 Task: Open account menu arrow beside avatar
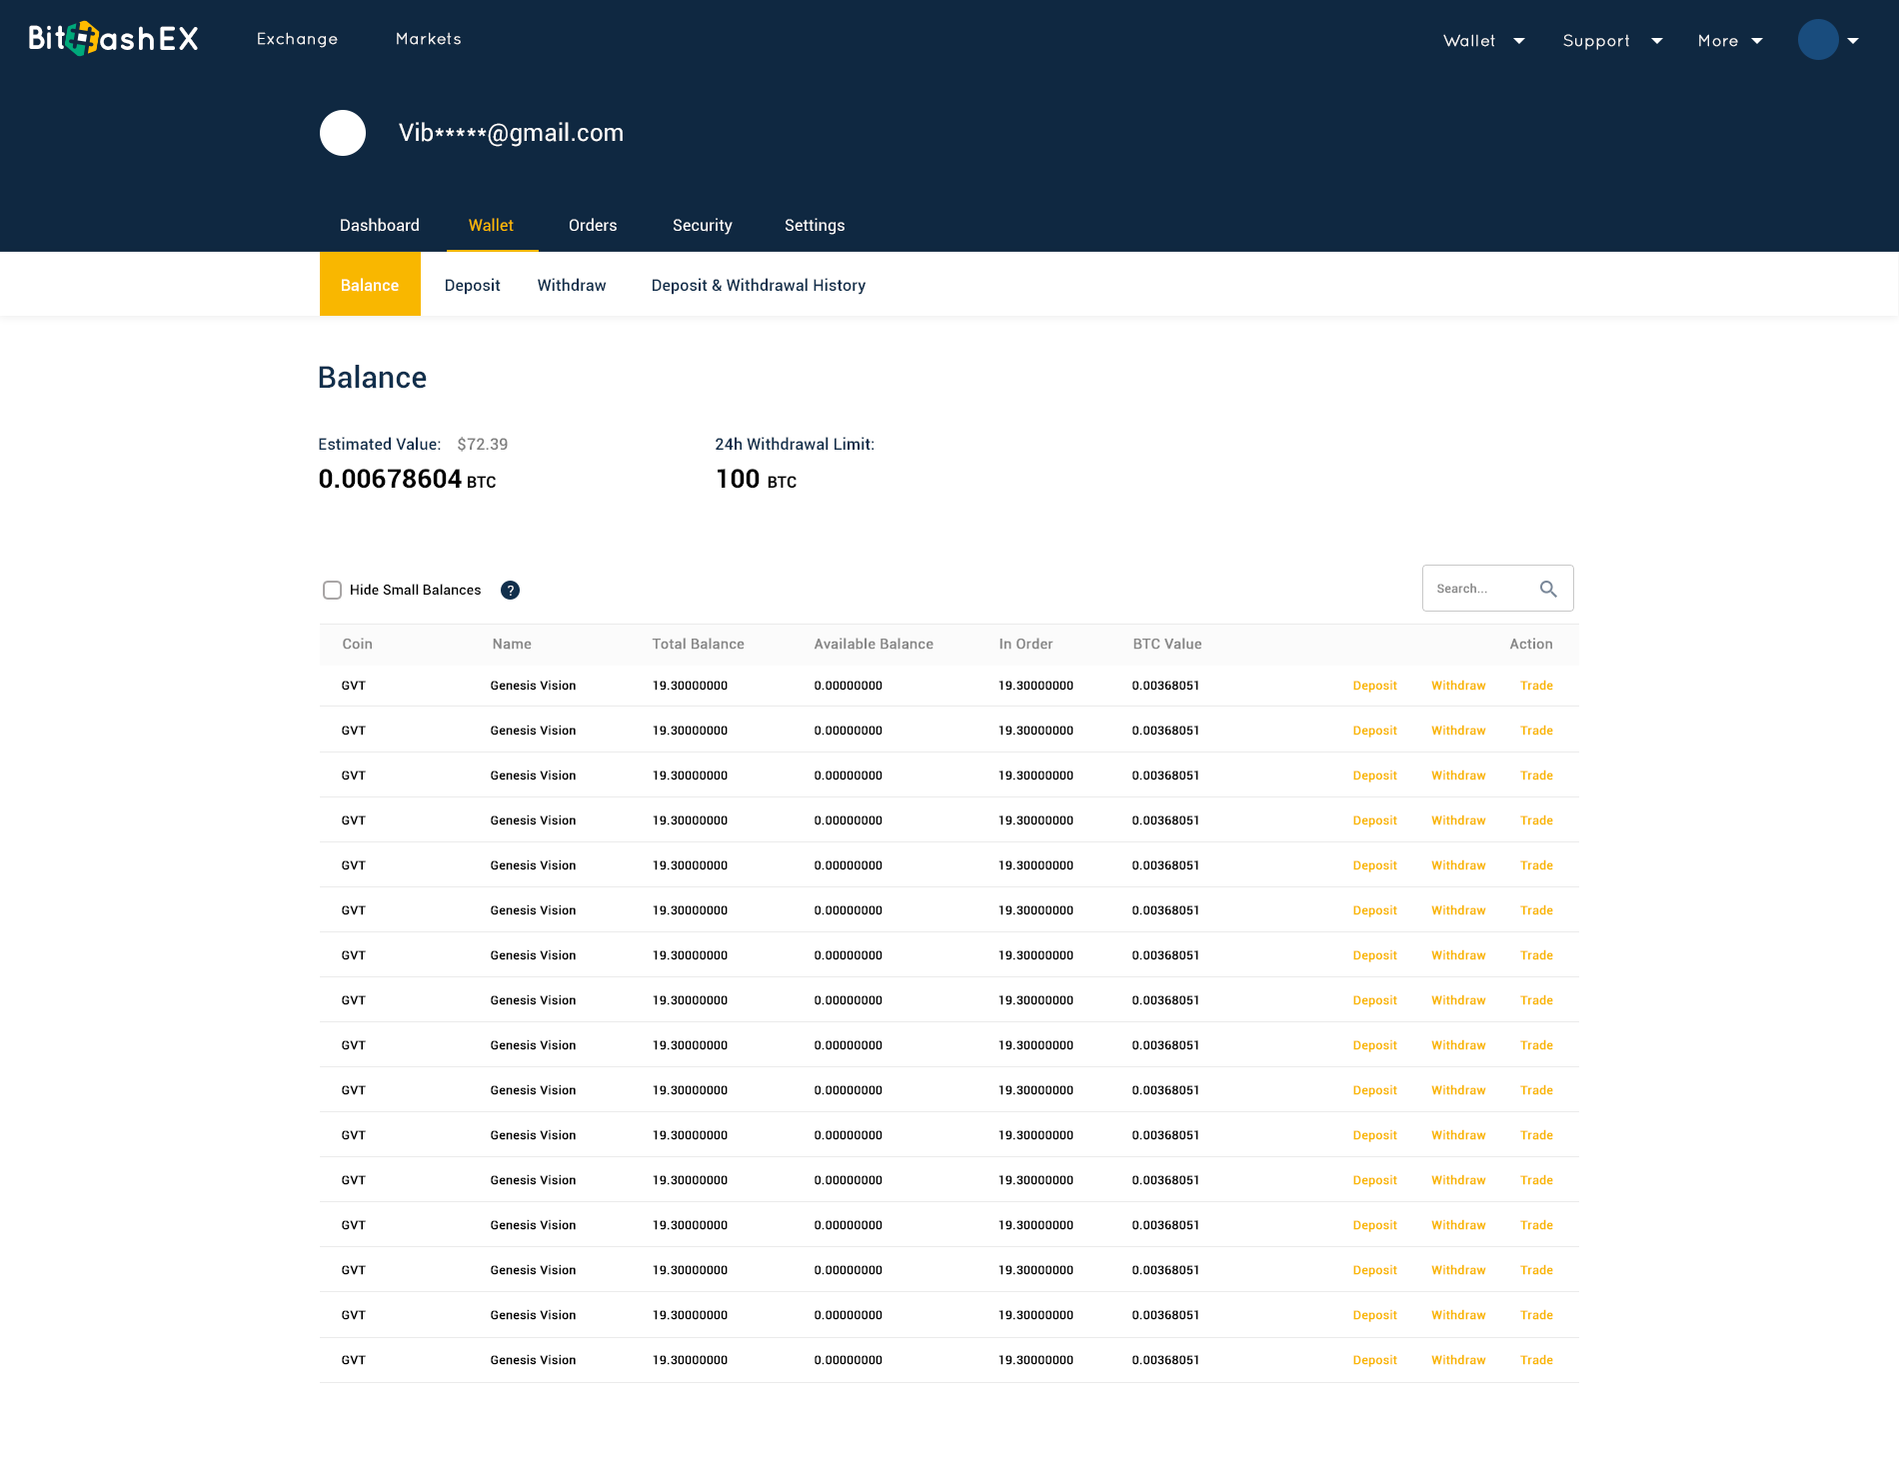pos(1853,41)
